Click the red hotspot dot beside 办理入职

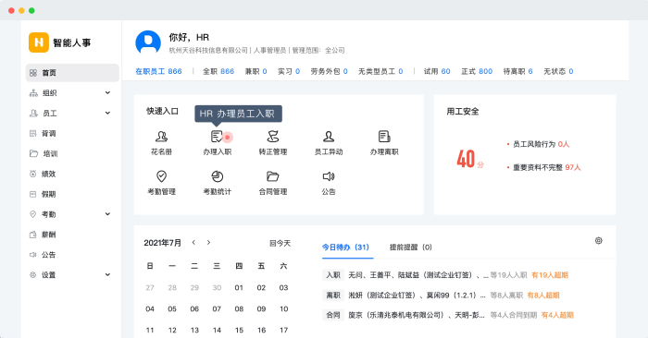point(228,138)
